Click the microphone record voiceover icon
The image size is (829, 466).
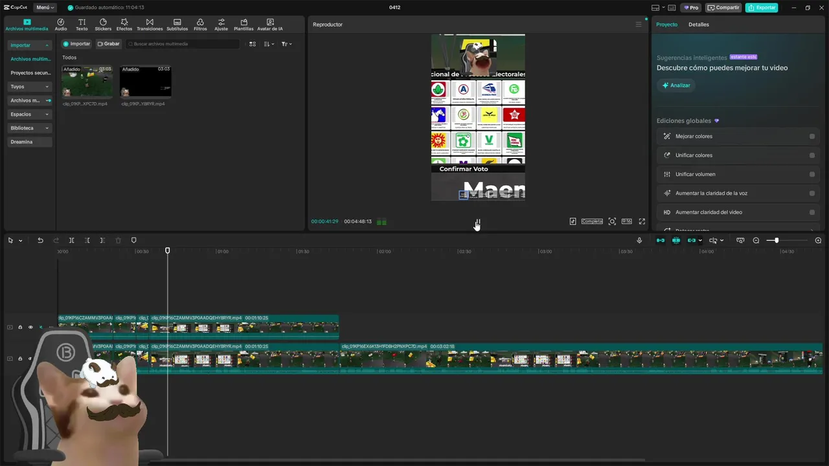point(639,240)
